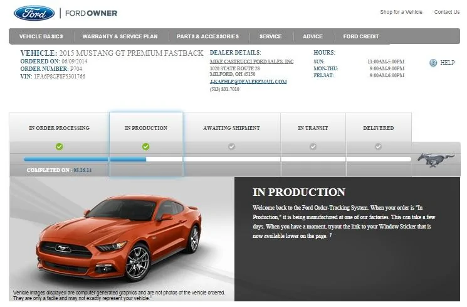Click the Mustang pony emblem icon

click(436, 159)
